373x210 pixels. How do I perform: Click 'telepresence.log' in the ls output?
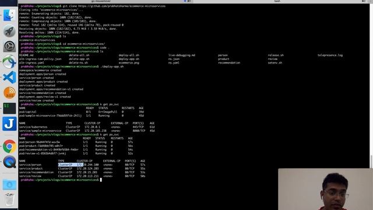[330, 55]
